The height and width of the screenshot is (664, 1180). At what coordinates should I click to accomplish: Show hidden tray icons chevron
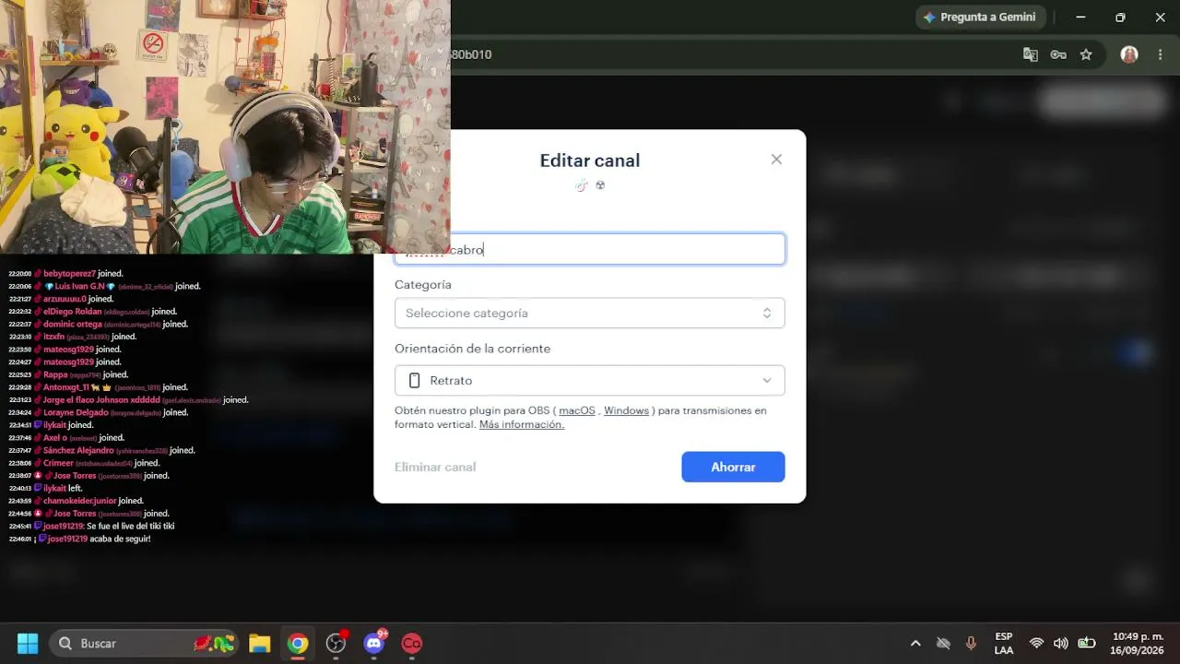[915, 643]
